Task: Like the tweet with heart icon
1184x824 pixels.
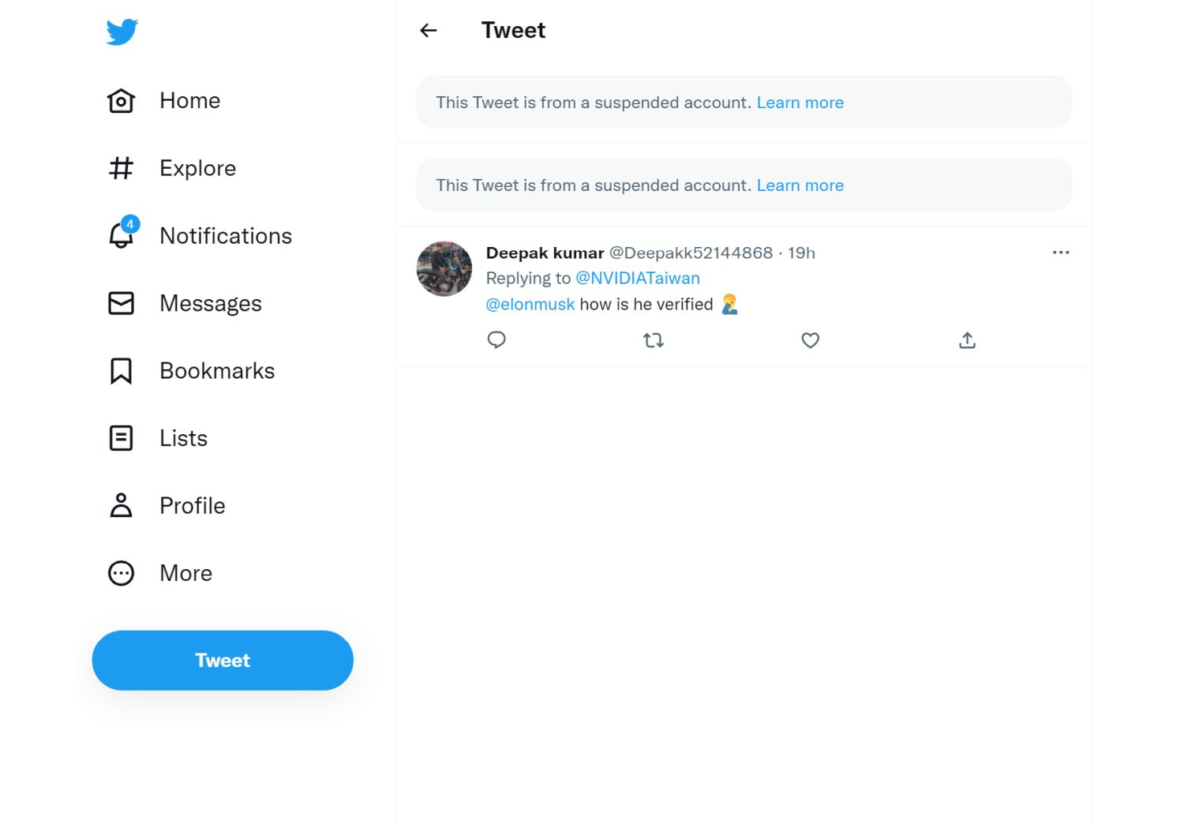Action: [810, 340]
